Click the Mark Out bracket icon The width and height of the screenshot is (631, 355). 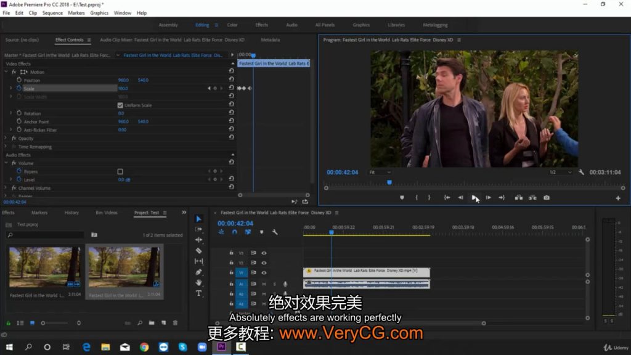(x=429, y=198)
